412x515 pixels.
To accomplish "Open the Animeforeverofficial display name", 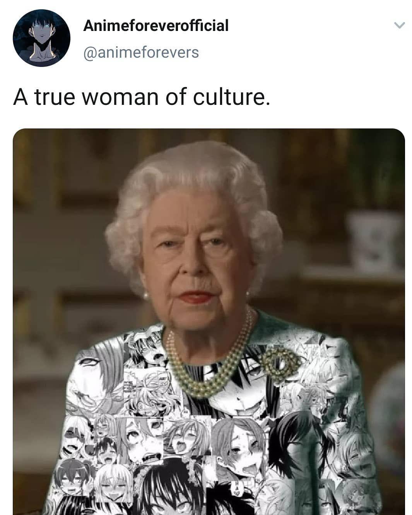I will tap(156, 26).
